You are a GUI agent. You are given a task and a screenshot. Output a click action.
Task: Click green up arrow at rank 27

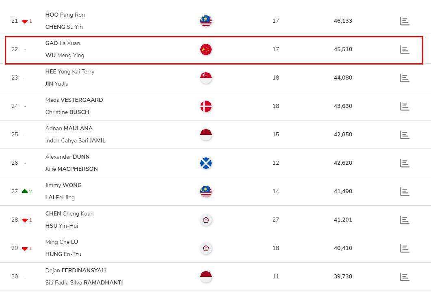point(25,191)
